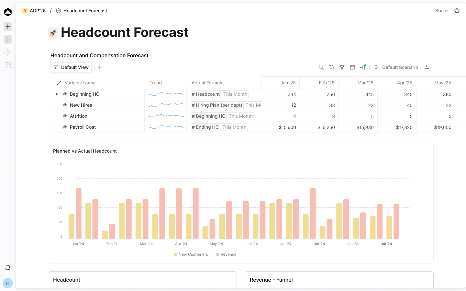This screenshot has height=291, width=466.
Task: Star this page as favorite
Action: tap(457, 11)
